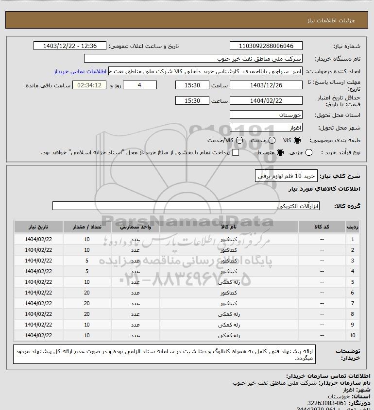Click the جزئیات اطلاعات نیاز header bar

(x=187, y=20)
